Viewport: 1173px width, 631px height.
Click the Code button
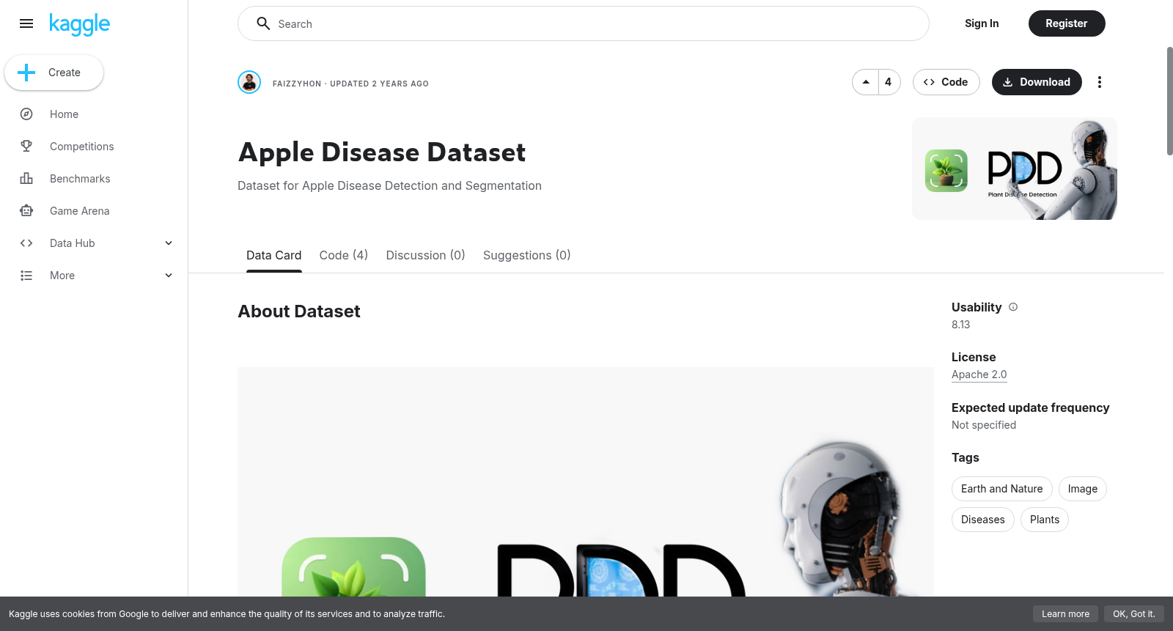pos(946,82)
